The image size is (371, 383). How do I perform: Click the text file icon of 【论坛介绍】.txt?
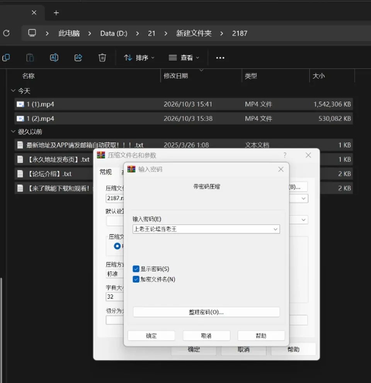20,174
